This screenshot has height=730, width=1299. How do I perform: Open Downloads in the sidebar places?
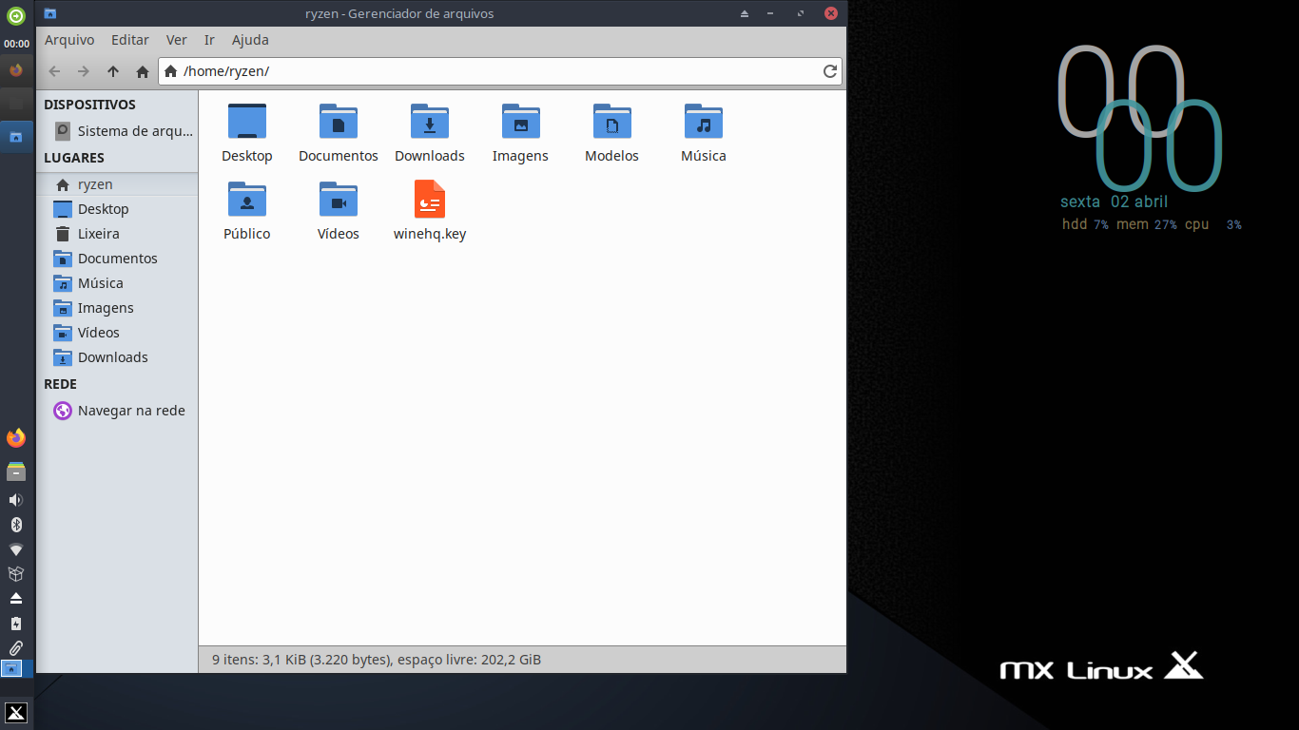tap(117, 357)
